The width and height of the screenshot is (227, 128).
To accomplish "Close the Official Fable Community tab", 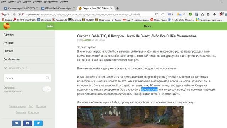I will click(74, 8).
